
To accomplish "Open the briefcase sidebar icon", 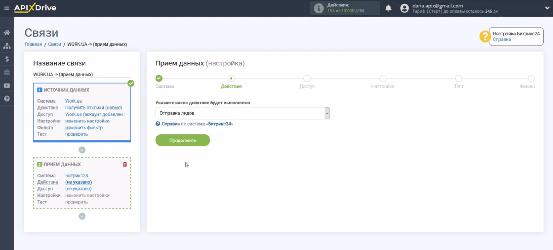I will pyautogui.click(x=7, y=72).
